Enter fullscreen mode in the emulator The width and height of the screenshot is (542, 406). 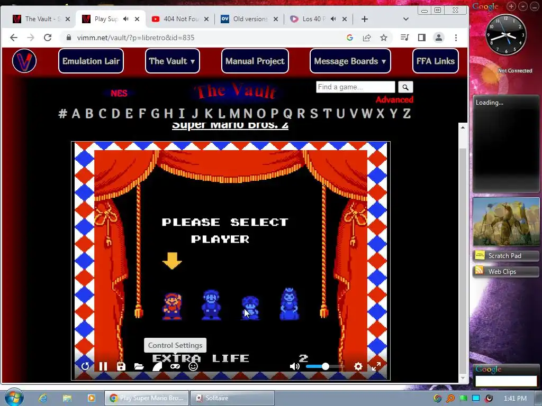376,366
